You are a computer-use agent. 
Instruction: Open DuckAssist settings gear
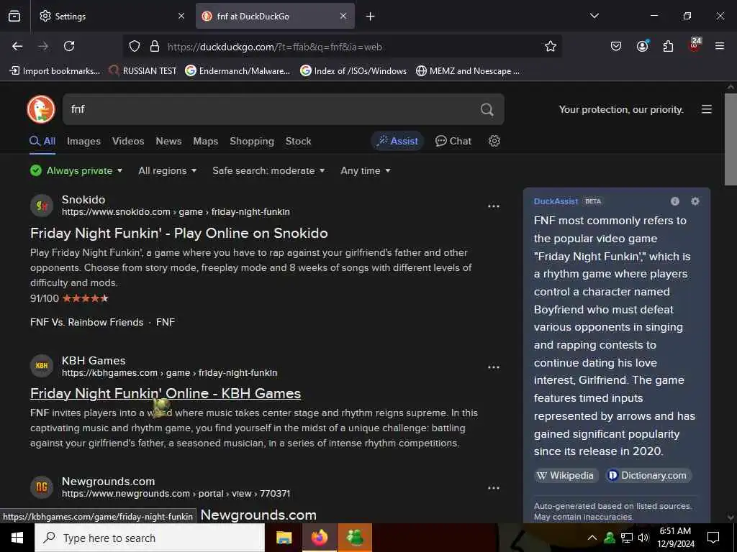coord(695,201)
